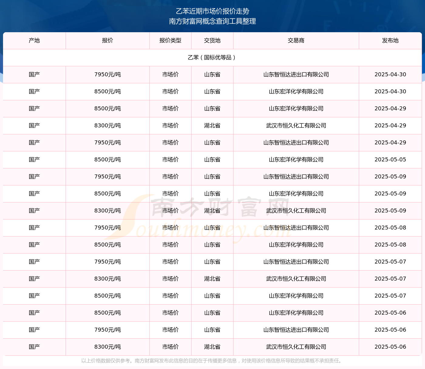Click 湖北省 in the 2025-05-06 row
Screen dimensions: 425x369
point(212,347)
